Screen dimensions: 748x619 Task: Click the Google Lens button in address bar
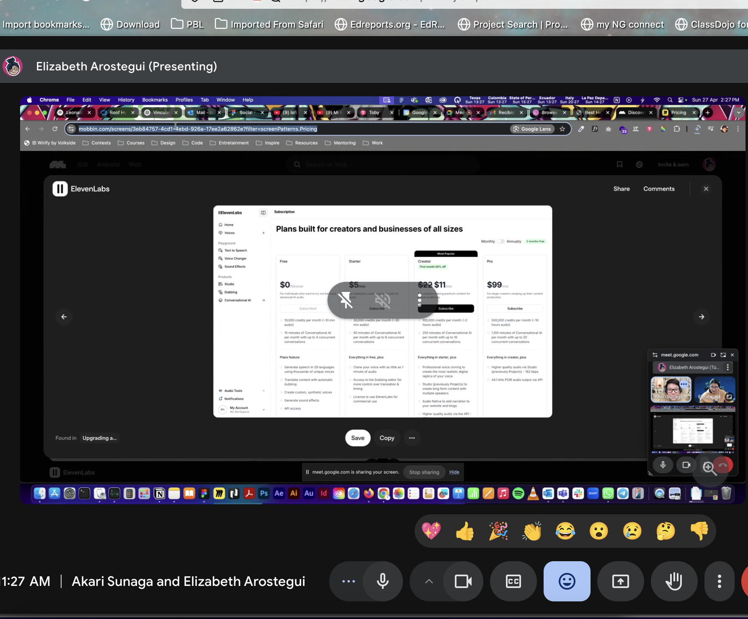click(532, 129)
